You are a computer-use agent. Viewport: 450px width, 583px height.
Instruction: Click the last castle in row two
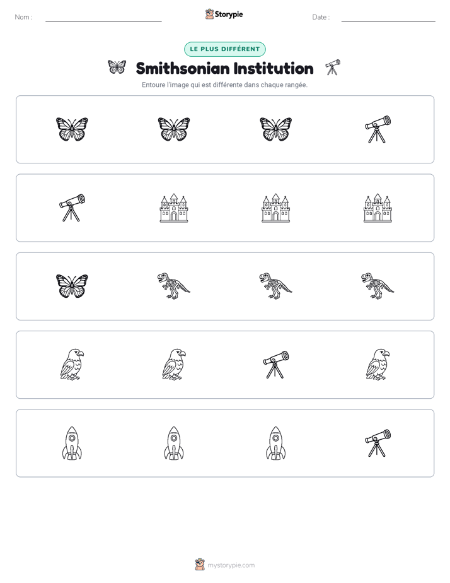coord(378,208)
